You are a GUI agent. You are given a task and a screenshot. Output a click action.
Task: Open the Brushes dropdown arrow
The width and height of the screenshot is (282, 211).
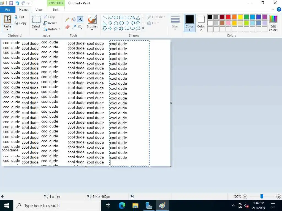coord(92,30)
